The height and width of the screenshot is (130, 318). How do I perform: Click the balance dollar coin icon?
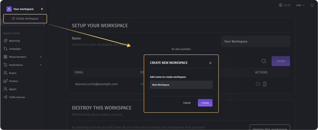tap(281, 5)
